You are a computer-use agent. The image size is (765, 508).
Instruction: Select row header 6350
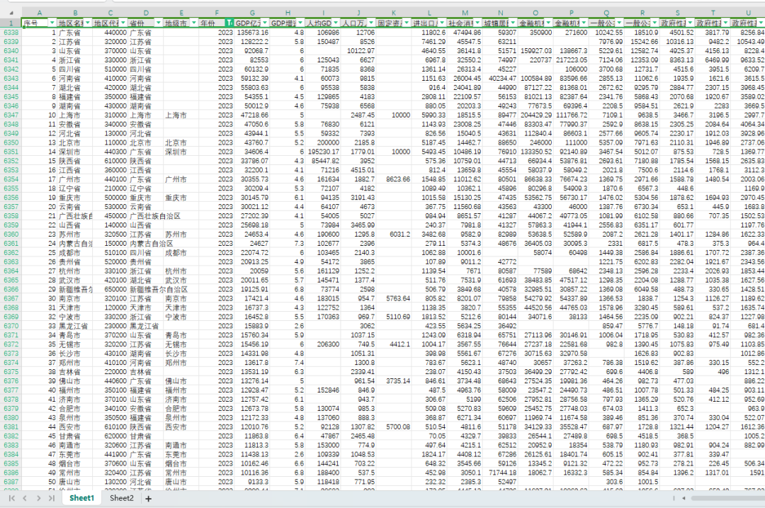pos(11,142)
